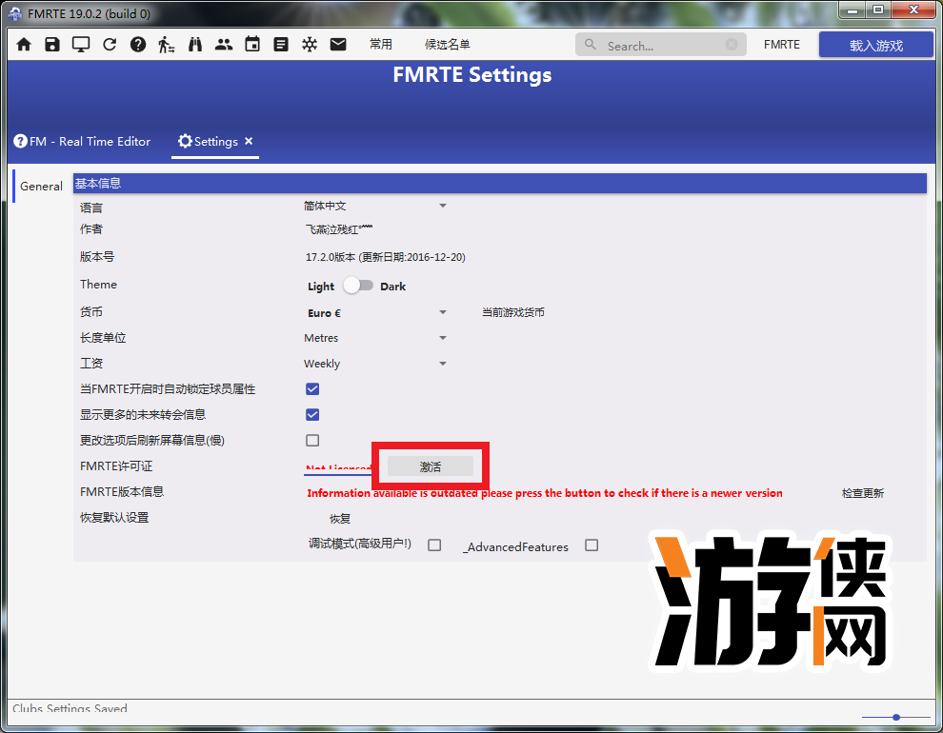Open the Help question mark icon
Screen dimensions: 943x733
(138, 45)
